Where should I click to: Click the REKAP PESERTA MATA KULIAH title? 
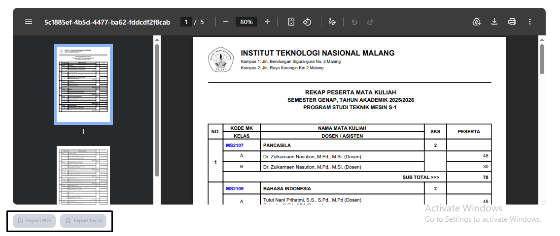click(350, 92)
